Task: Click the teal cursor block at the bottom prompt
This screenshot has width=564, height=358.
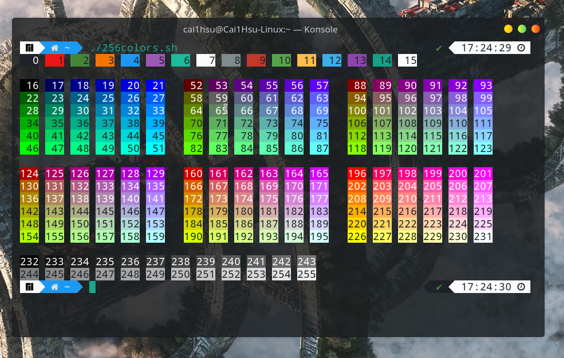Action: (x=92, y=287)
